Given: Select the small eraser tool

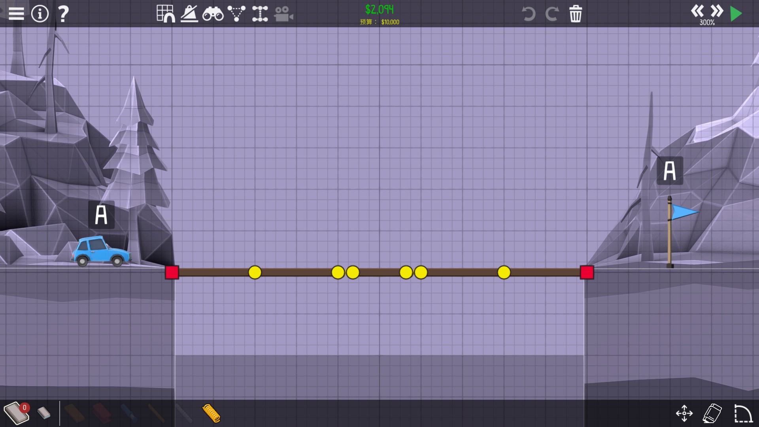Looking at the screenshot, I should point(44,413).
